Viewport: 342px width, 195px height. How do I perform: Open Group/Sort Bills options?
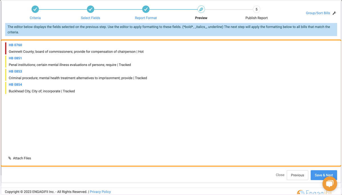click(x=318, y=13)
